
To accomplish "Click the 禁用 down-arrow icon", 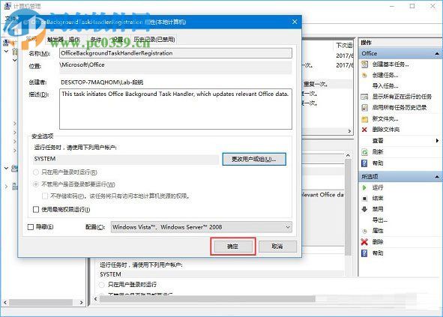I will click(x=364, y=209).
